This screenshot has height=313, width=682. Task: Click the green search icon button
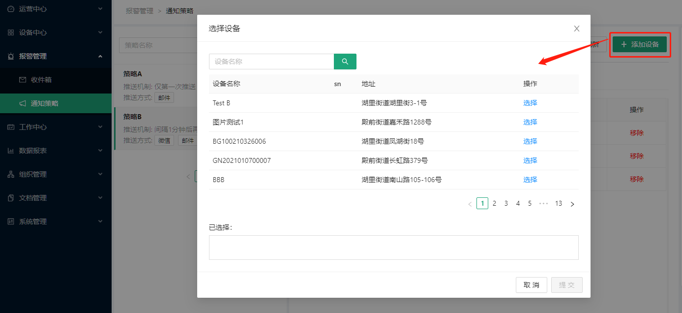click(x=345, y=62)
